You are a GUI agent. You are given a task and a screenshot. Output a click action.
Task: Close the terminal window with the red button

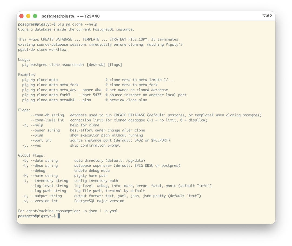point(21,16)
